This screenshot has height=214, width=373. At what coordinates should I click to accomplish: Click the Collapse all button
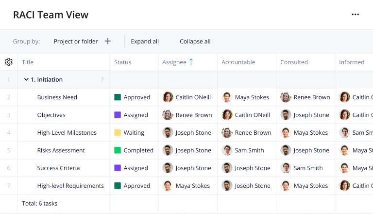(195, 41)
